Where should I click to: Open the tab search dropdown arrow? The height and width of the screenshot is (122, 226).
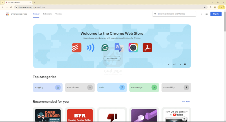[2, 2]
